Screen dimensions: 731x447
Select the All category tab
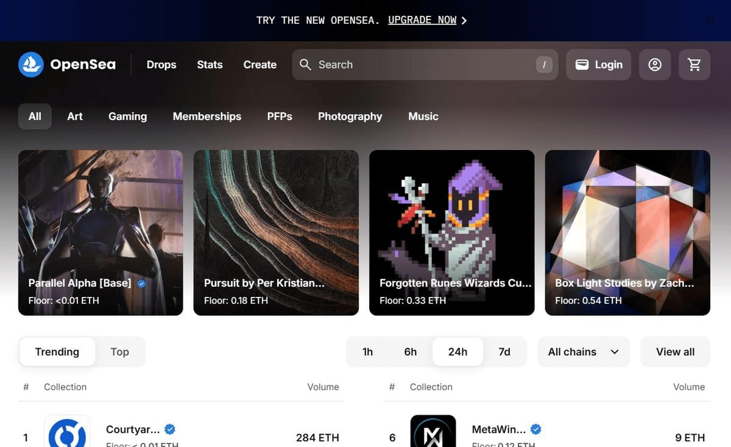[35, 116]
